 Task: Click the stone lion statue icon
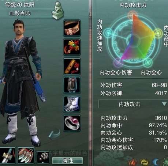click(58, 11)
